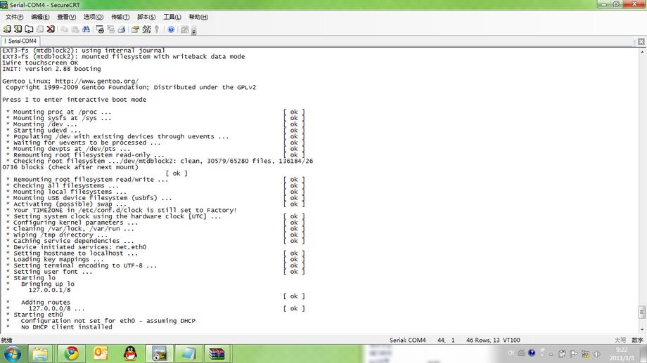Click the Quick Connect toolbar icon
The height and width of the screenshot is (363, 647).
click(x=18, y=29)
